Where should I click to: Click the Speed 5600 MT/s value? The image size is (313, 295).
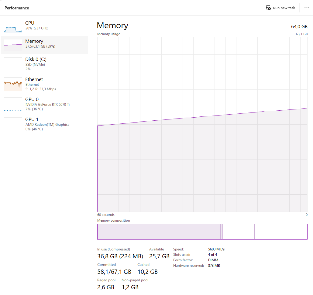(216, 249)
